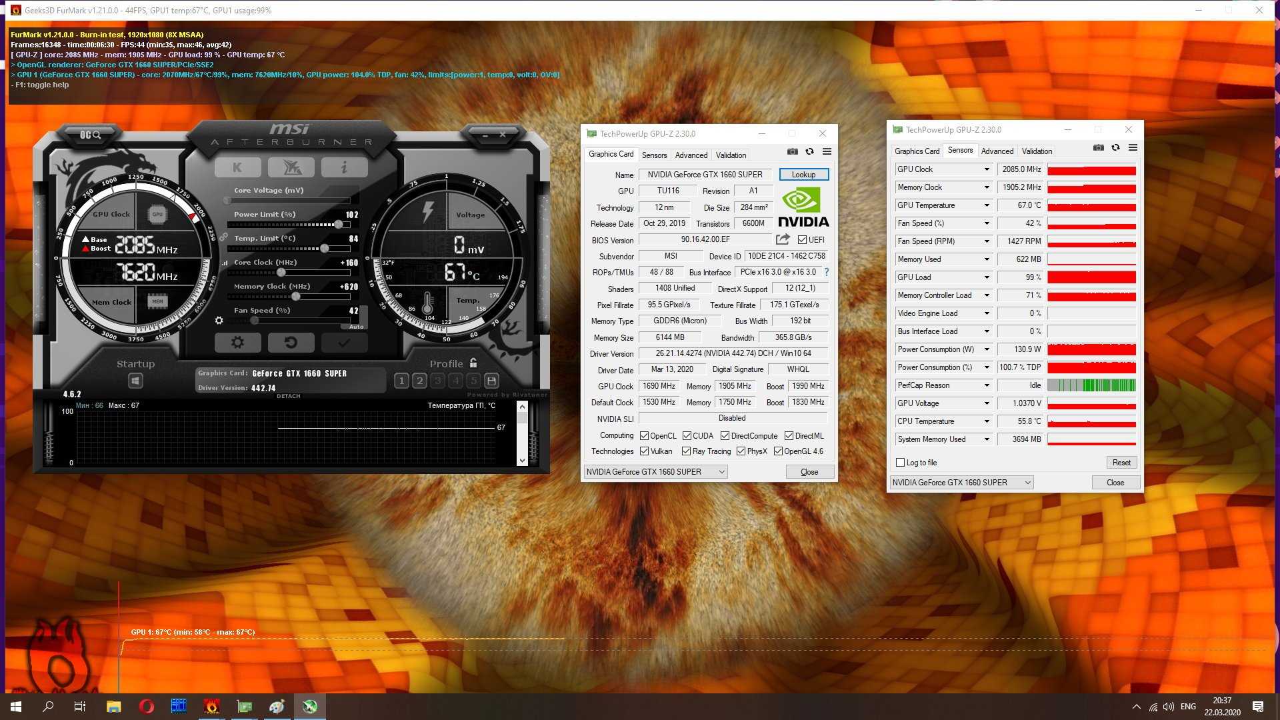Open Validation tab in GPU-Z Graphics Card window
Image resolution: width=1280 pixels, height=720 pixels.
tap(731, 155)
